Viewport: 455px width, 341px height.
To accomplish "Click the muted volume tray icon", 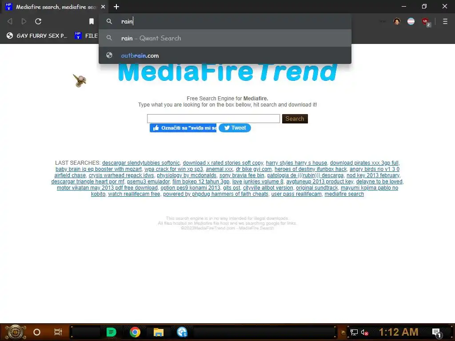I will (364, 332).
